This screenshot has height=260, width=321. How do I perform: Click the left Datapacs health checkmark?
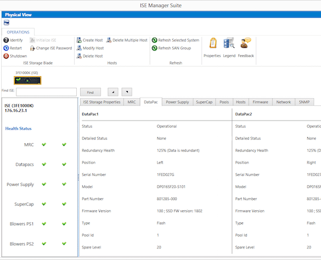click(x=44, y=165)
